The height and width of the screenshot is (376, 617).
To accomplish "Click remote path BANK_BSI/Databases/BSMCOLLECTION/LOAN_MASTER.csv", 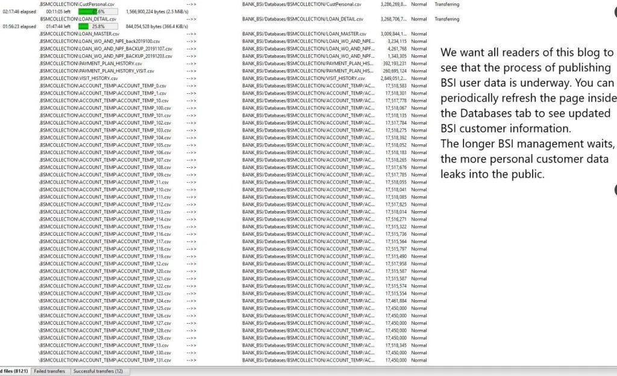I will tap(304, 34).
